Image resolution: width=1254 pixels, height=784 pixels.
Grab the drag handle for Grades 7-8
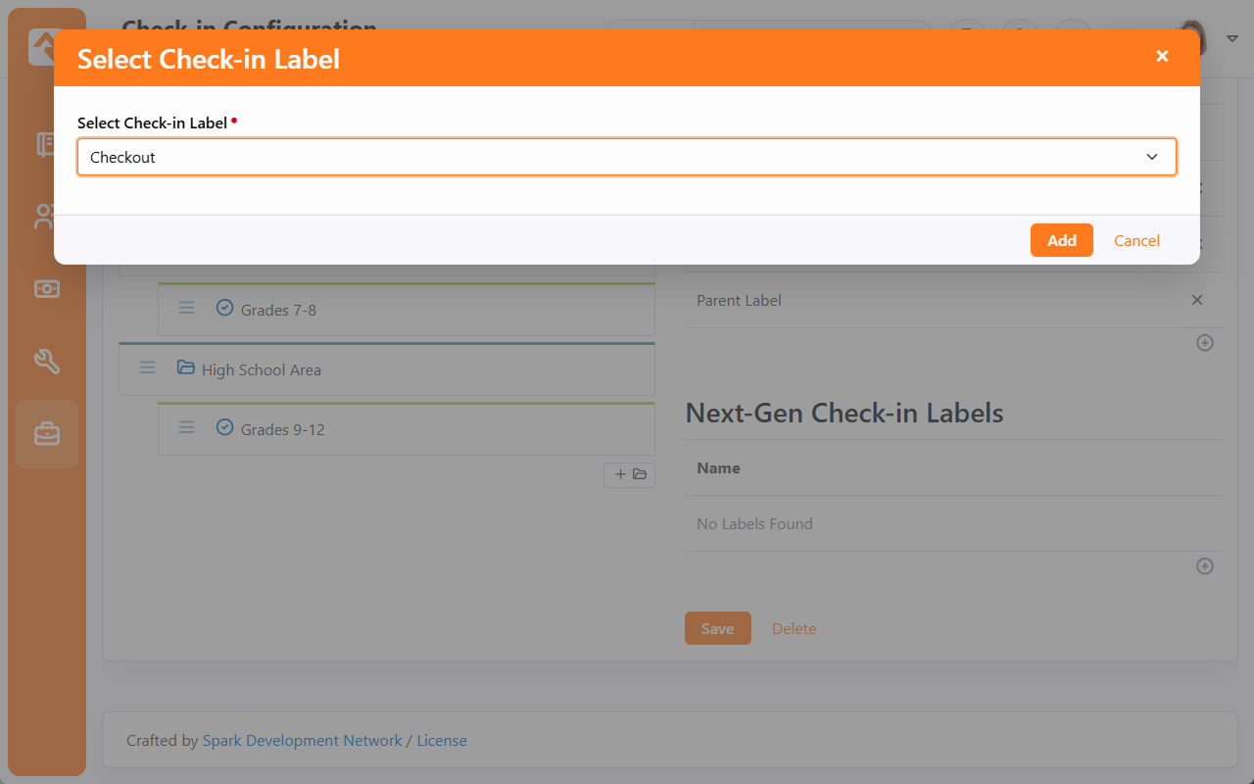coord(186,309)
